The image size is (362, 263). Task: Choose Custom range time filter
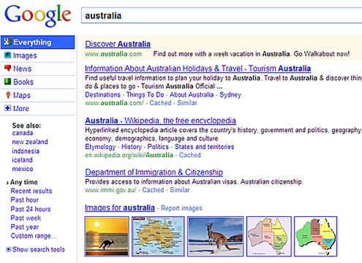[34, 236]
